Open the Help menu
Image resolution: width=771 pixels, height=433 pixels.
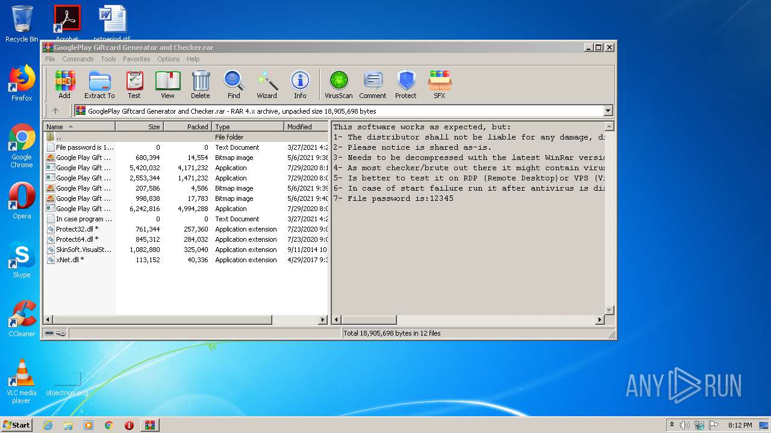point(193,59)
